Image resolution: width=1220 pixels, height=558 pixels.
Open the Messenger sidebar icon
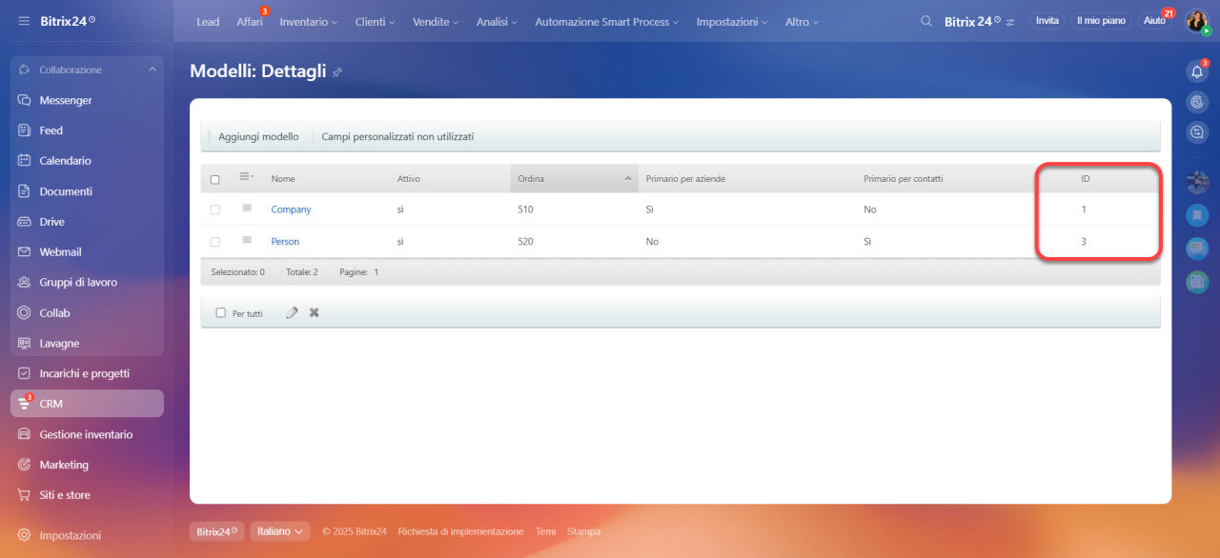point(25,100)
